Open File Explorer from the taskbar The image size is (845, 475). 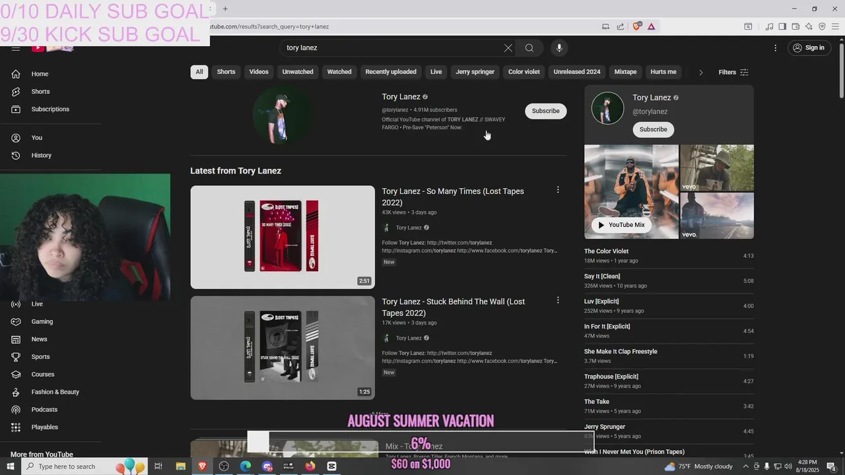click(x=181, y=466)
